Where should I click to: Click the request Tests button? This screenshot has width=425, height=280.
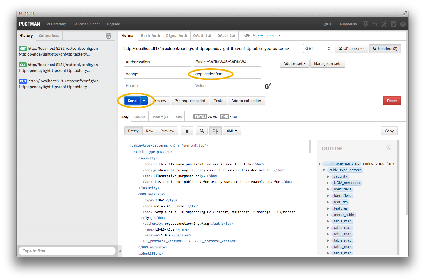218,101
